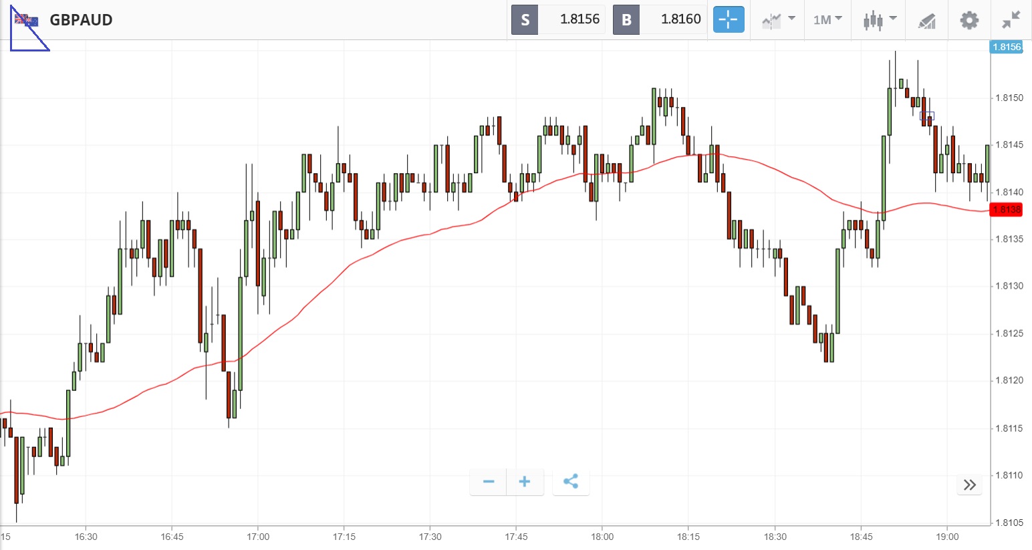Zoom out the chart with minus
The width and height of the screenshot is (1032, 550).
point(489,482)
